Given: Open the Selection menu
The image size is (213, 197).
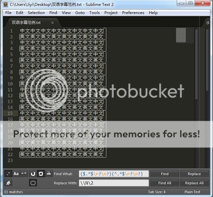Looking at the screenshot, I should pyautogui.click(x=36, y=13).
